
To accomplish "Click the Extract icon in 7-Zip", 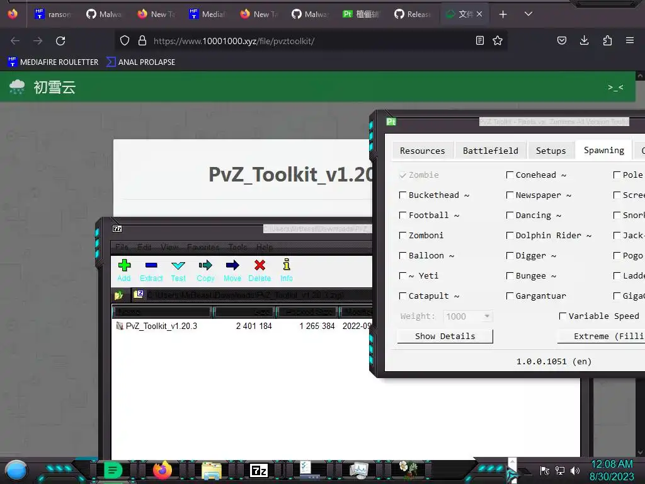I will tap(151, 270).
